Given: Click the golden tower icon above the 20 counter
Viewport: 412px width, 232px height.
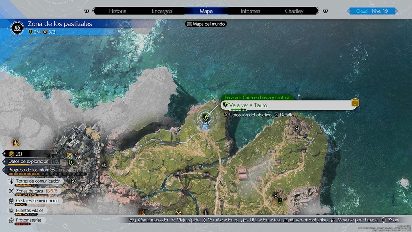Looking at the screenshot, I should coord(15,142).
